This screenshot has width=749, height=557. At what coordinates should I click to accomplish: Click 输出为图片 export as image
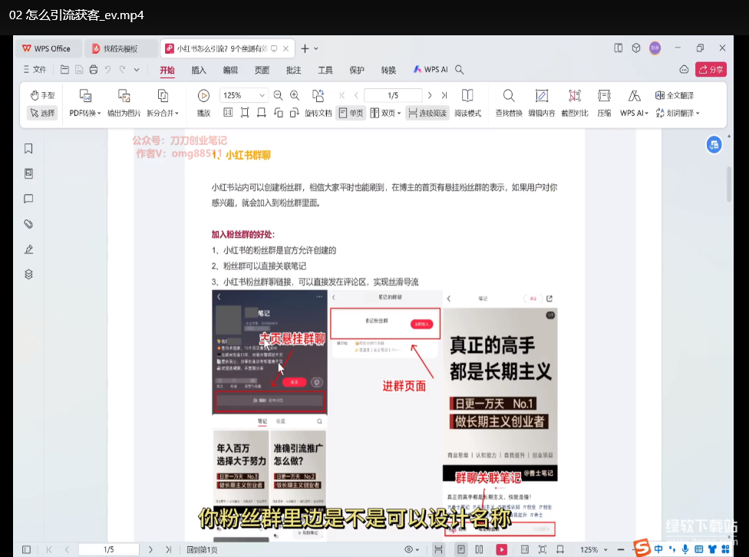click(124, 103)
